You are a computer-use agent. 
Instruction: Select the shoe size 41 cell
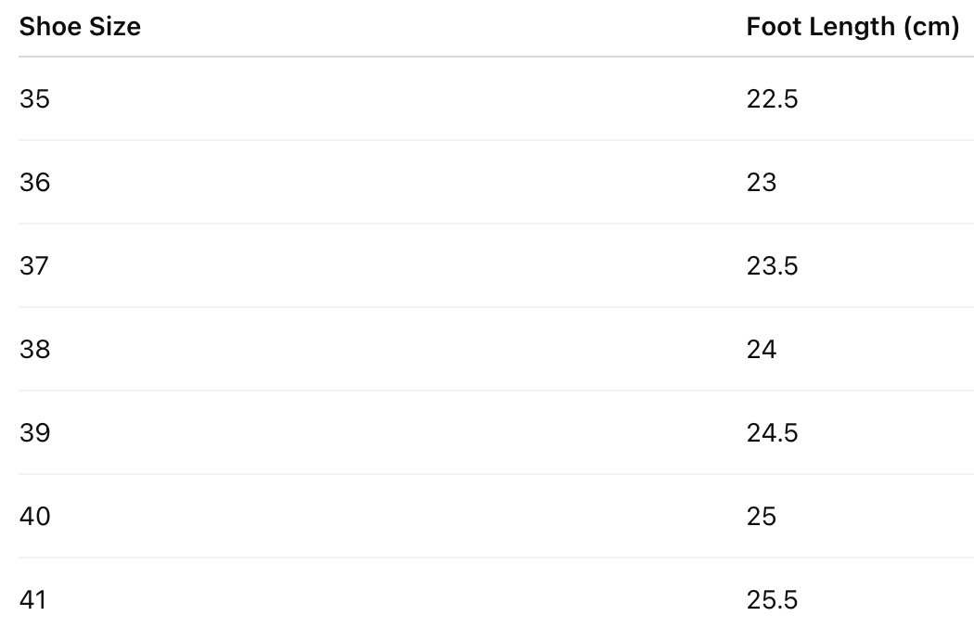(x=32, y=599)
